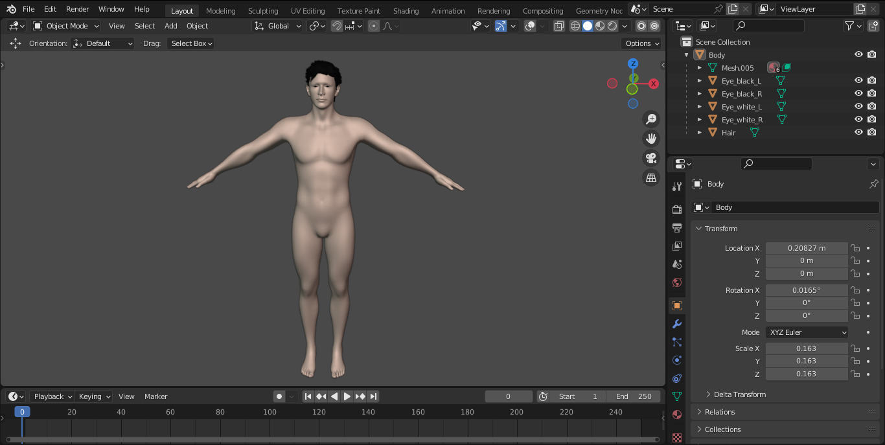Image resolution: width=885 pixels, height=445 pixels.
Task: Switch to material preview shading
Action: (600, 26)
